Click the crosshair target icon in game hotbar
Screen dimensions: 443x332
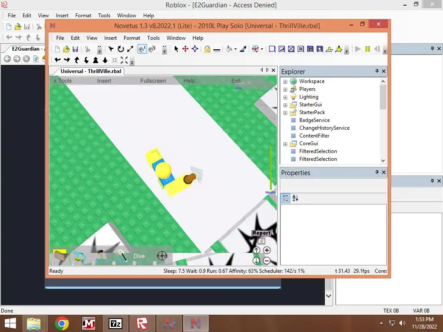(x=162, y=256)
